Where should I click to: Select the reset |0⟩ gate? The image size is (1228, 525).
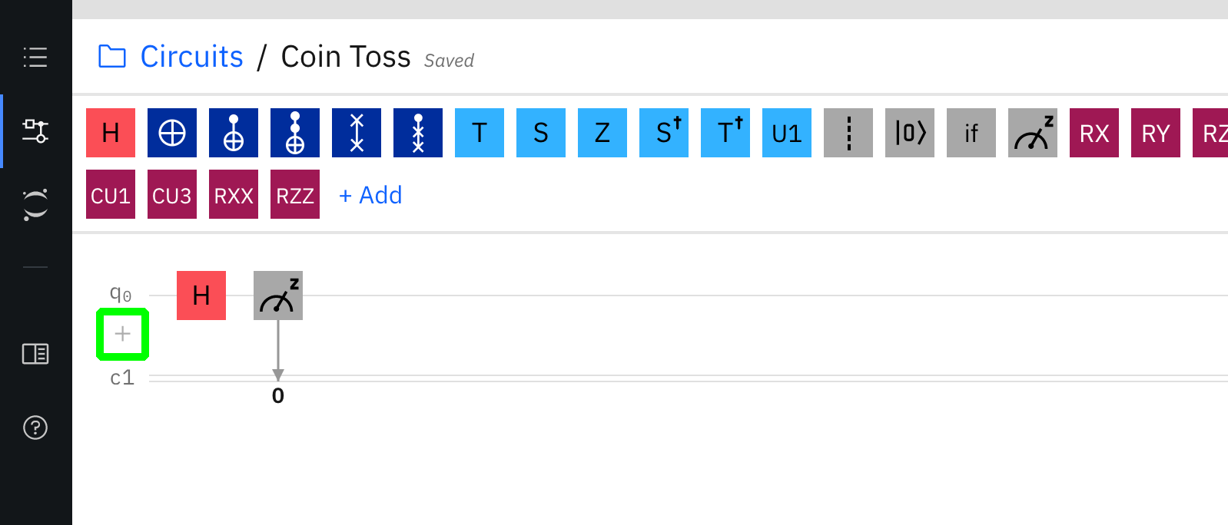click(910, 133)
